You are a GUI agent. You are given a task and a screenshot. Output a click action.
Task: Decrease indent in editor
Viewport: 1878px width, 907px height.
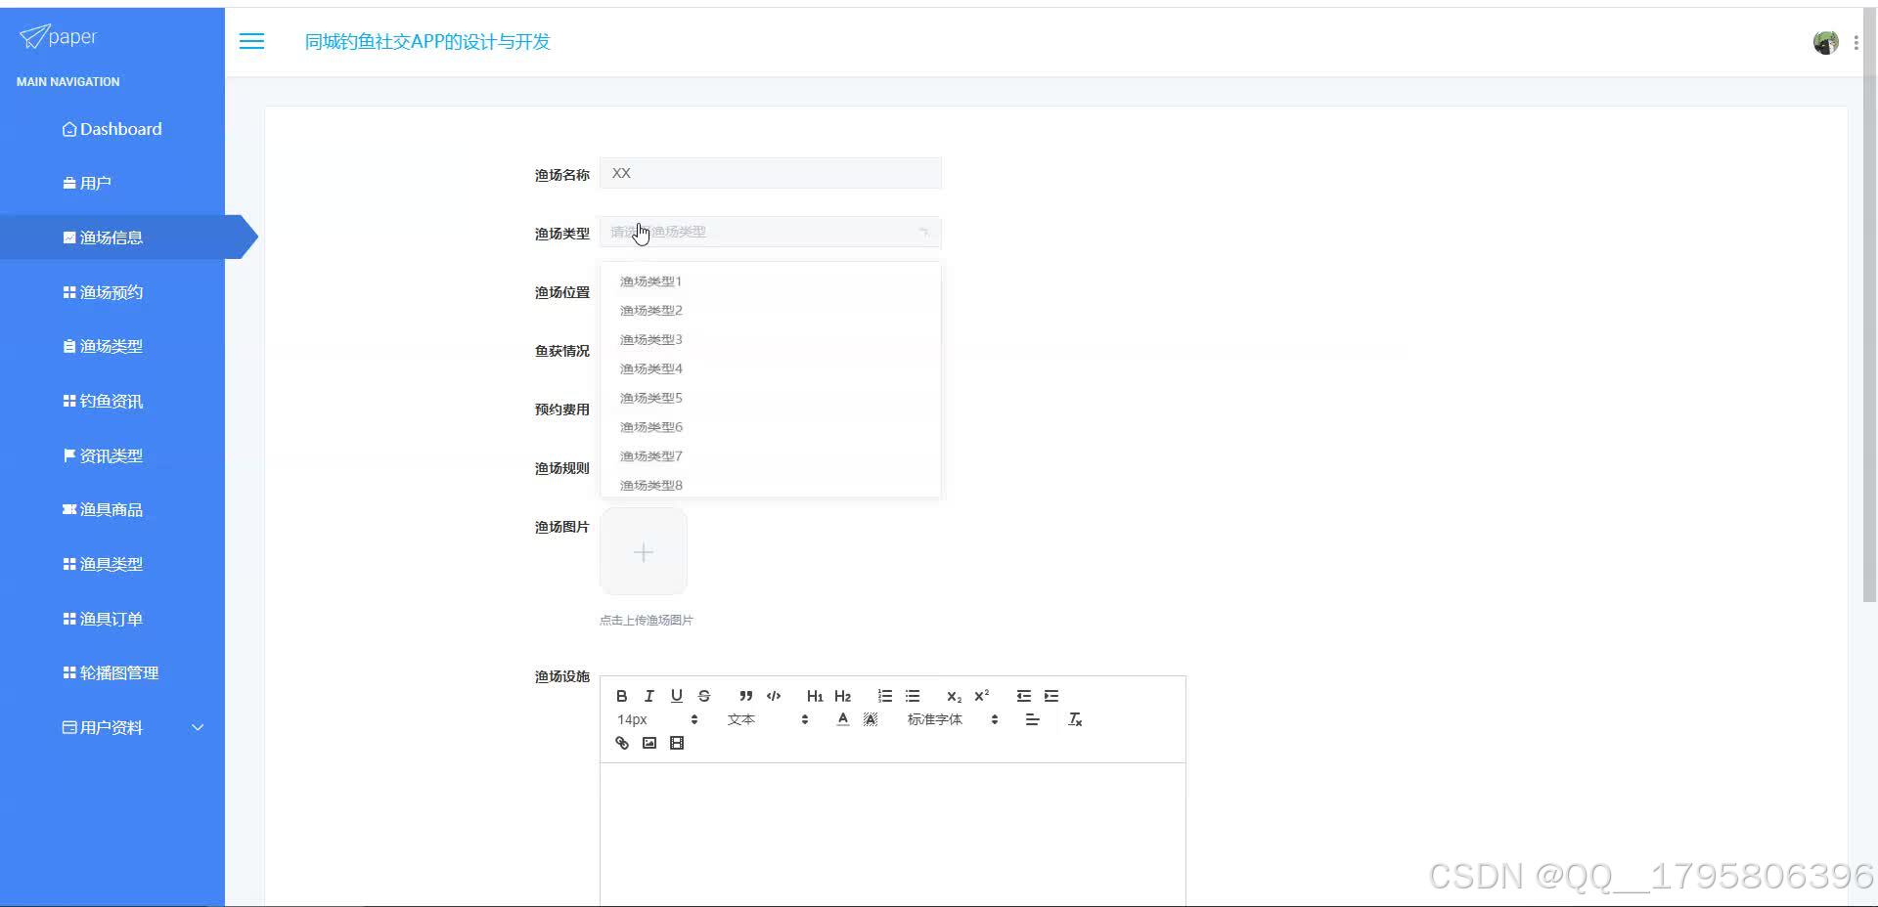coord(1023,696)
